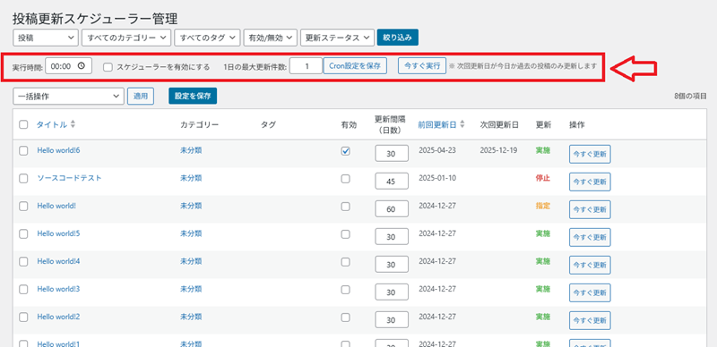Click 今すぐ更新 for Hello world!2
The width and height of the screenshot is (717, 347).
(590, 320)
